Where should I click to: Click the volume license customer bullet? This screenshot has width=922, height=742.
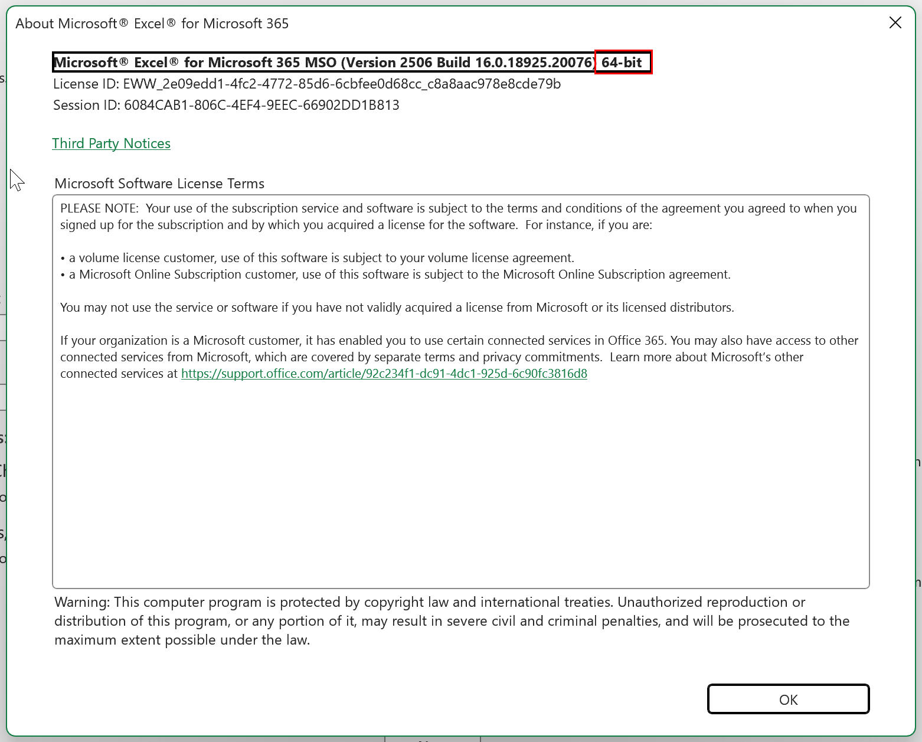tap(317, 258)
